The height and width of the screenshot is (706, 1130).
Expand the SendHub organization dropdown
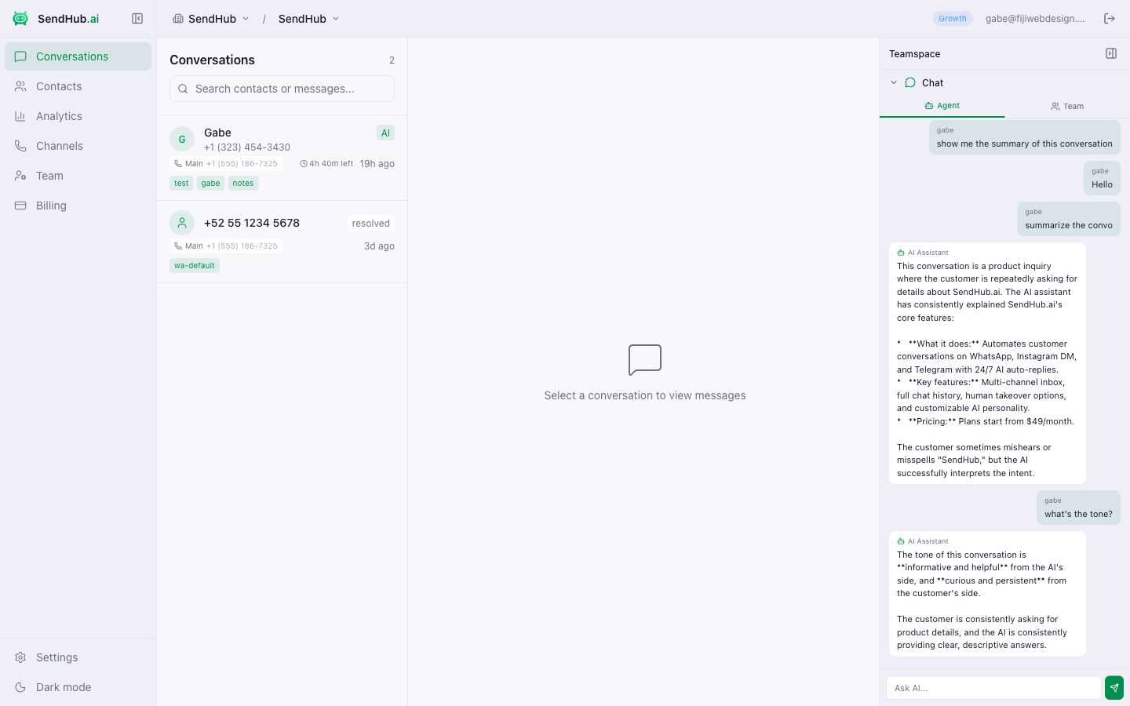coord(211,19)
